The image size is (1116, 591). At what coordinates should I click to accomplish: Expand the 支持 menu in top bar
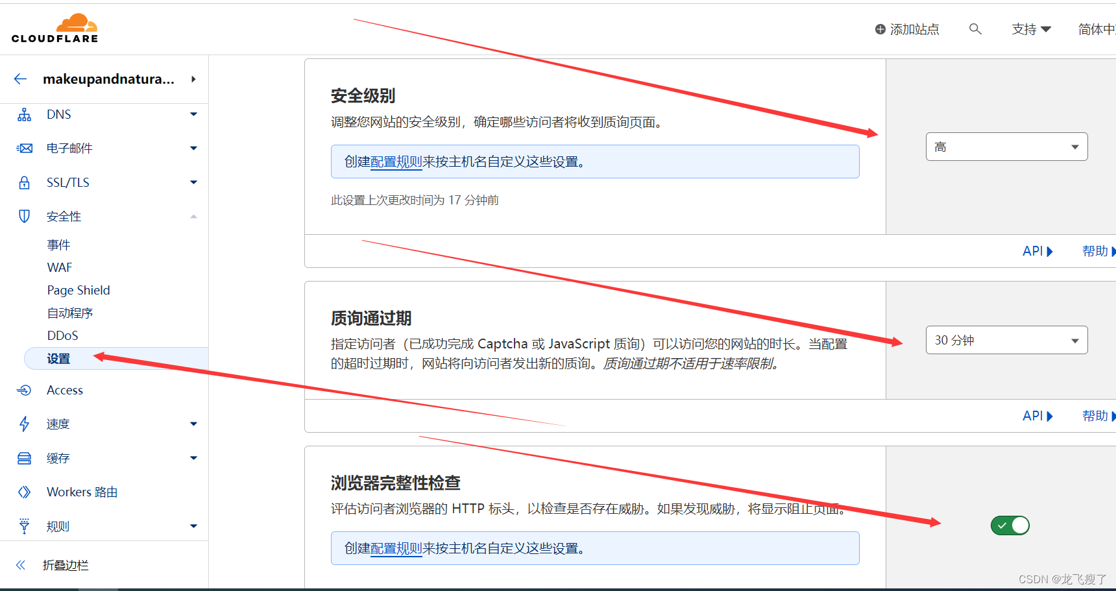(1031, 29)
